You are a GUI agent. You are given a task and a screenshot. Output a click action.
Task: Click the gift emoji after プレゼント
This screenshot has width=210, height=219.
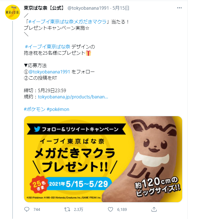88,53
